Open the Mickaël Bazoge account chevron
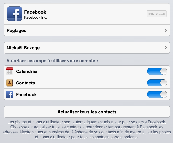Image resolution: width=173 pixels, height=143 pixels. tap(166, 47)
